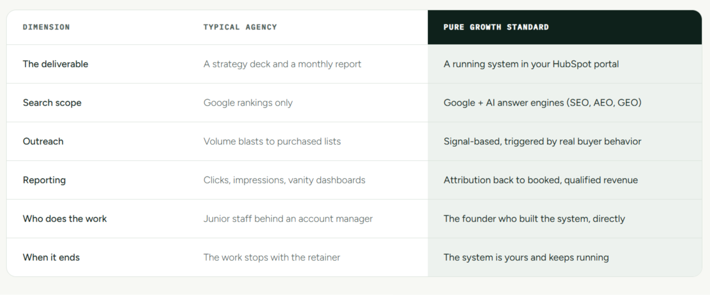Select the 'Google rankings only' cell

(248, 103)
